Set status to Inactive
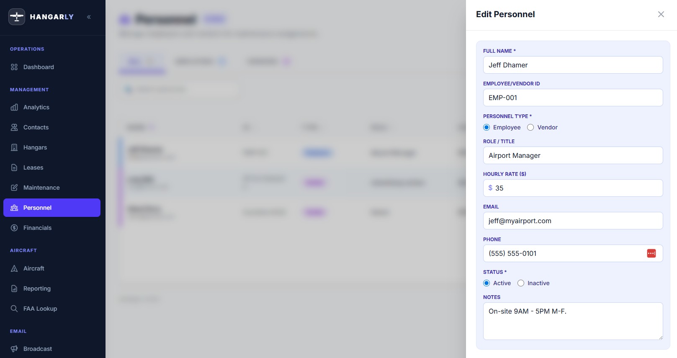The width and height of the screenshot is (677, 358). pyautogui.click(x=521, y=283)
